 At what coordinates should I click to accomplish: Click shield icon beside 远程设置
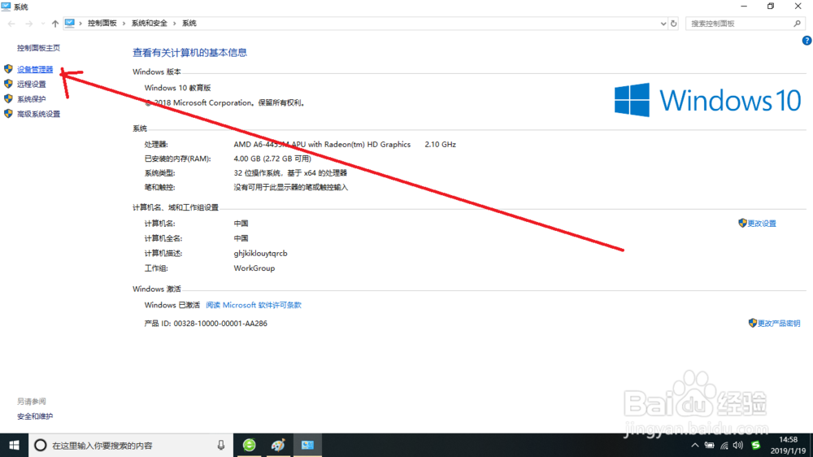pos(8,84)
